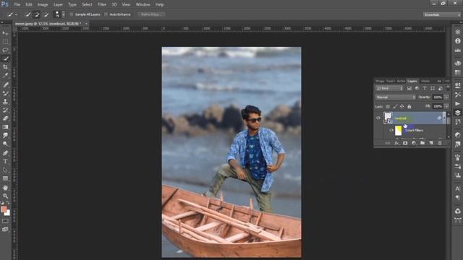The width and height of the screenshot is (463, 260).
Task: Open the Window menu
Action: (143, 4)
